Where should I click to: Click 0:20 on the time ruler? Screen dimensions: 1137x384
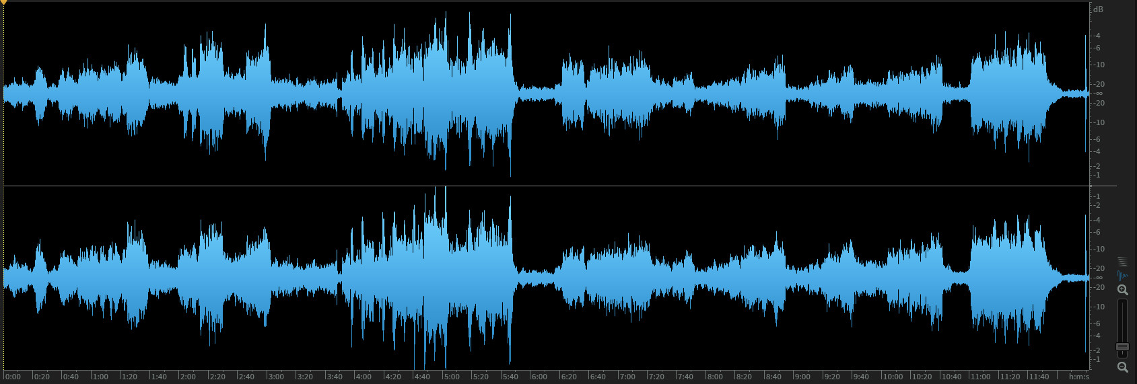point(41,377)
